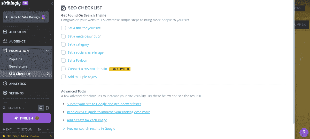
Task: Click the page's vertical scrollbar
Action: point(293,62)
